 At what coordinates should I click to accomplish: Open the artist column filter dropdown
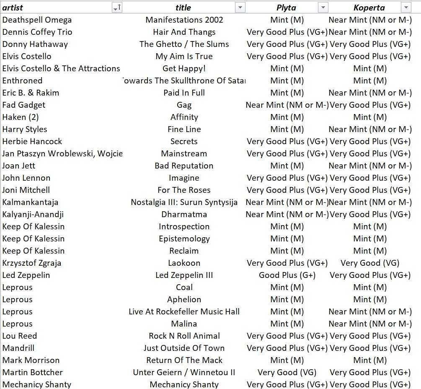coord(117,8)
